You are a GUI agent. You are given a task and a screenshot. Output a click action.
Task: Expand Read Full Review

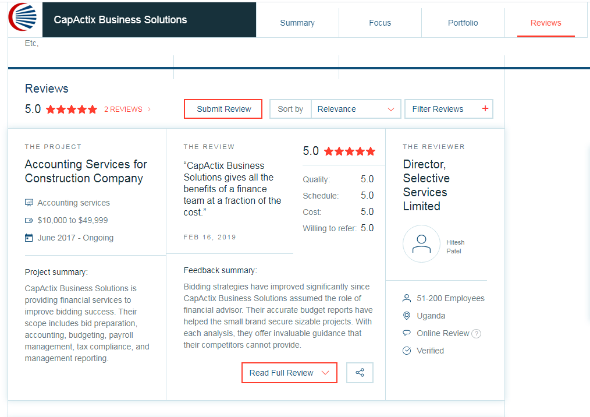(x=289, y=373)
